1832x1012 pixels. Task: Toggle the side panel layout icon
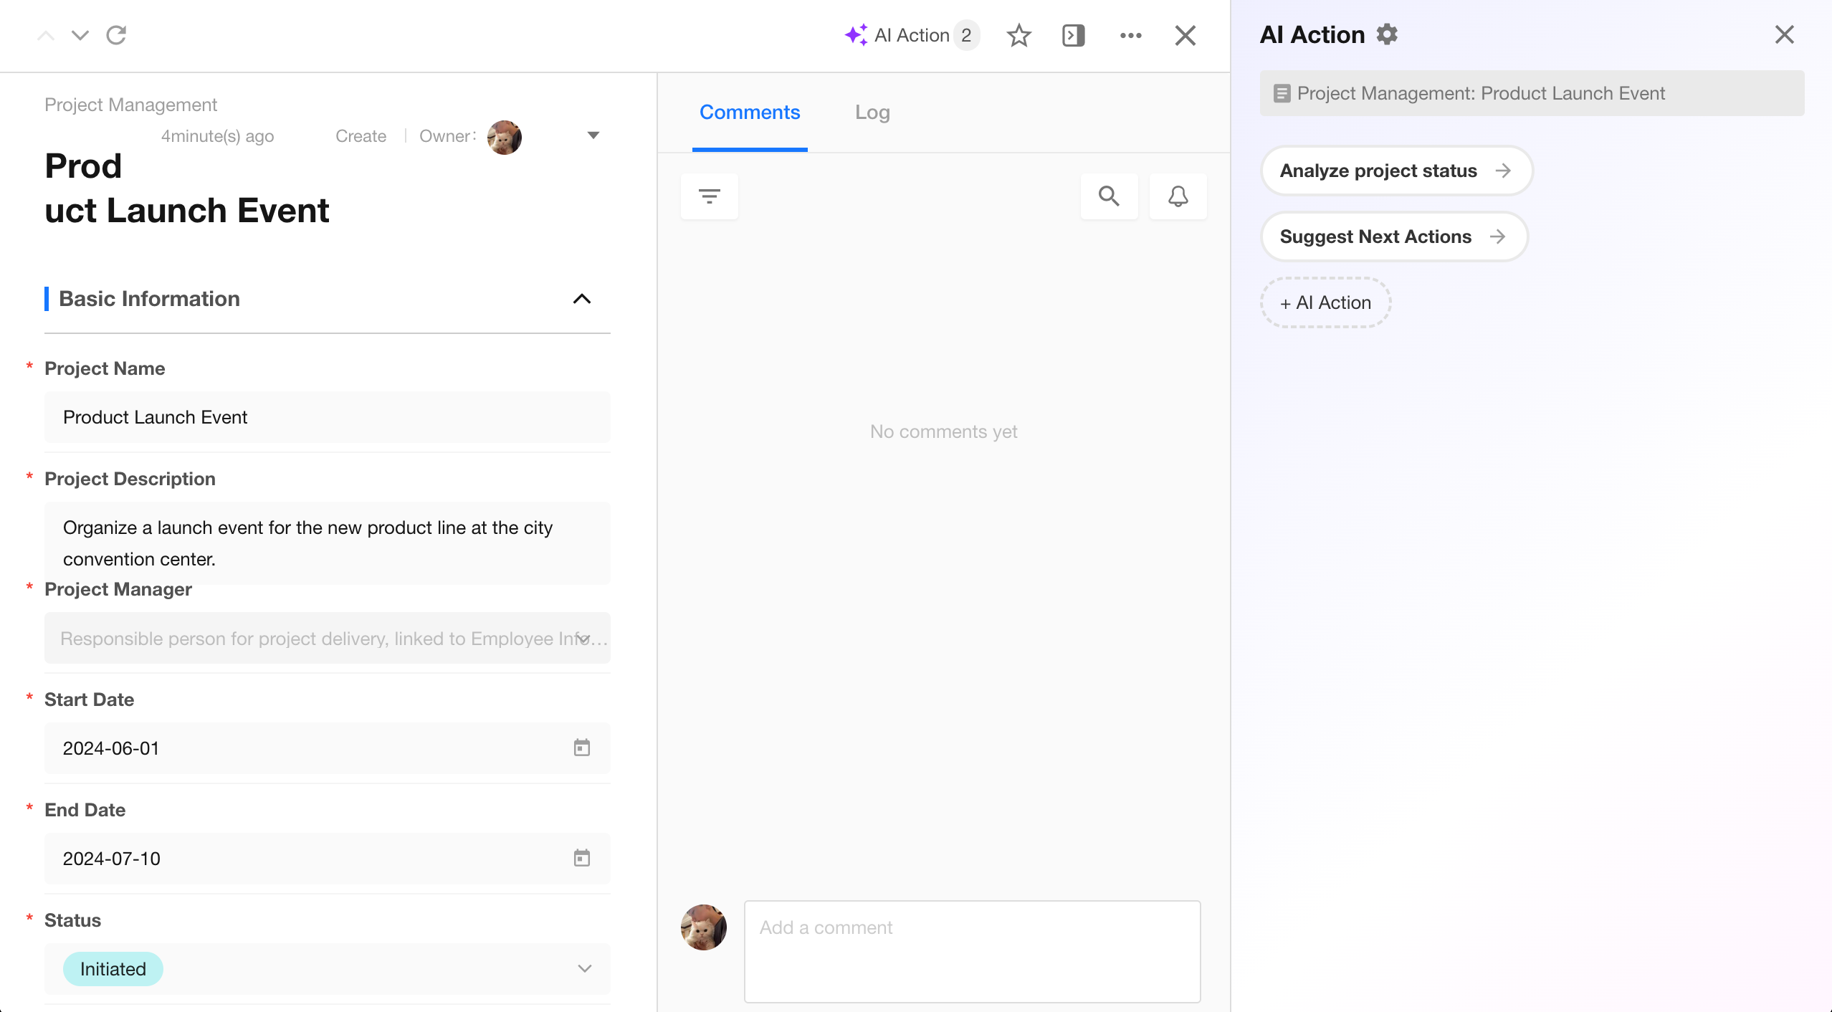1073,35
